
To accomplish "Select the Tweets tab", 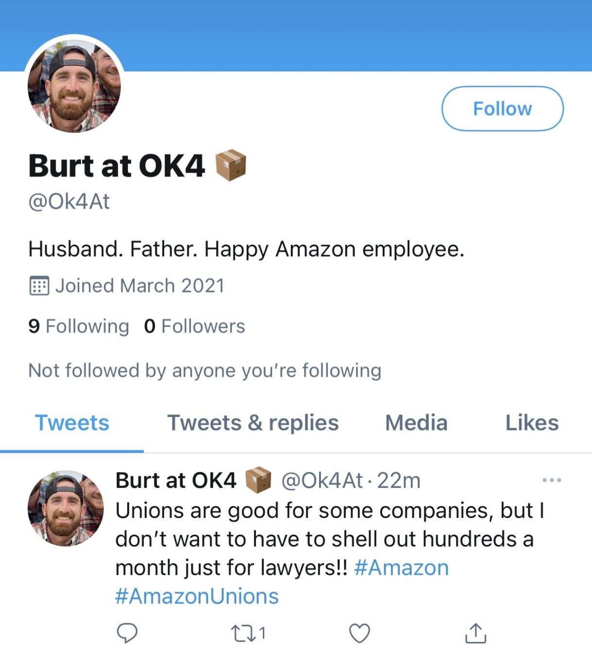I will [72, 423].
